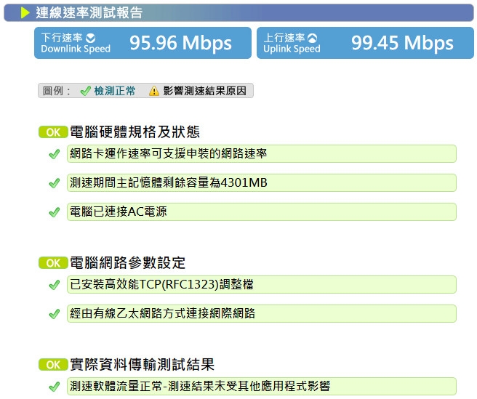This screenshot has width=477, height=399.
Task: Click the green triangle beside 連線速率測試報告
Action: (25, 13)
